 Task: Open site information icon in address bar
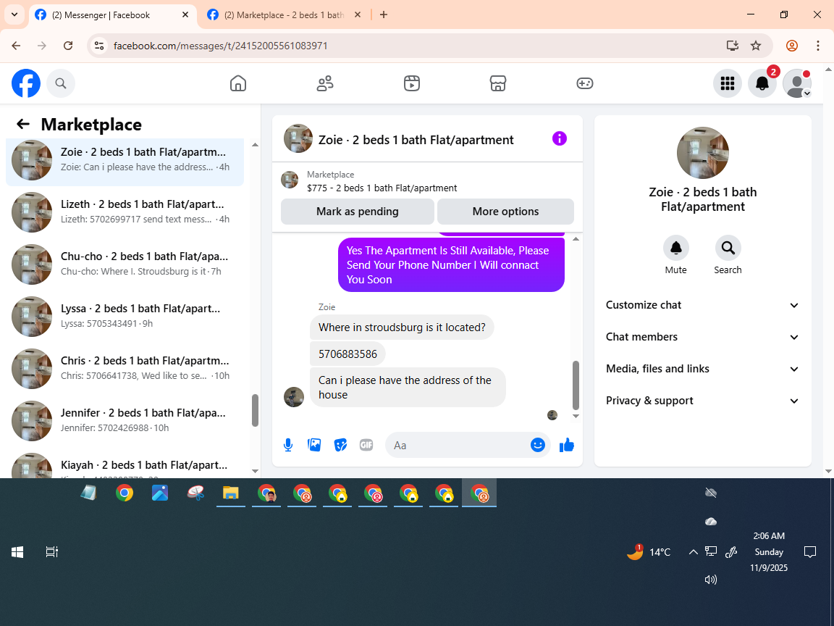click(99, 46)
